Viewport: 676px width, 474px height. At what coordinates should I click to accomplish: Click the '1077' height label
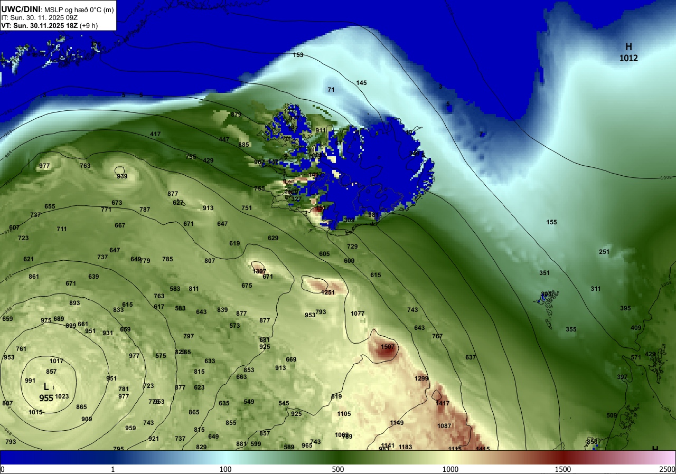pyautogui.click(x=358, y=314)
